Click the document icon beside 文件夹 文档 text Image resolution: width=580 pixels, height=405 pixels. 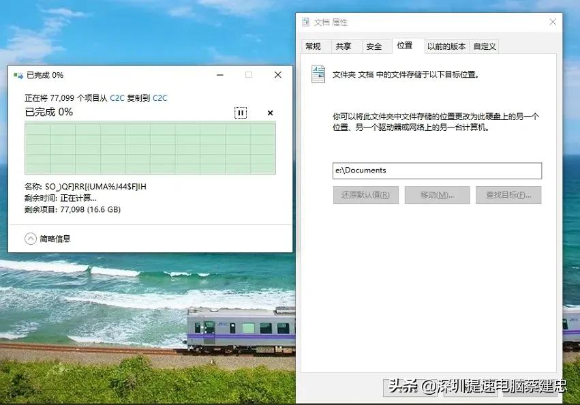pyautogui.click(x=316, y=74)
